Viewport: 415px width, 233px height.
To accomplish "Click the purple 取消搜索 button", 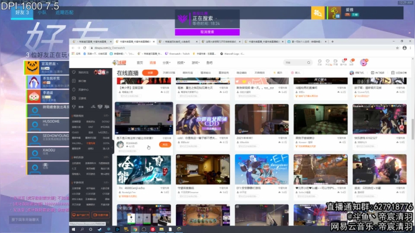I will point(207,32).
